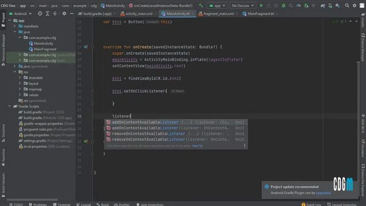This screenshot has width=366, height=206.
Task: Open the Layout Inspector button
Action: (x=342, y=204)
